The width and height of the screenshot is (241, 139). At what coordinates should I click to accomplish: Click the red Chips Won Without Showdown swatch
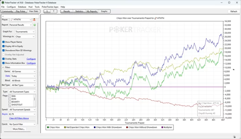click(x=127, y=127)
